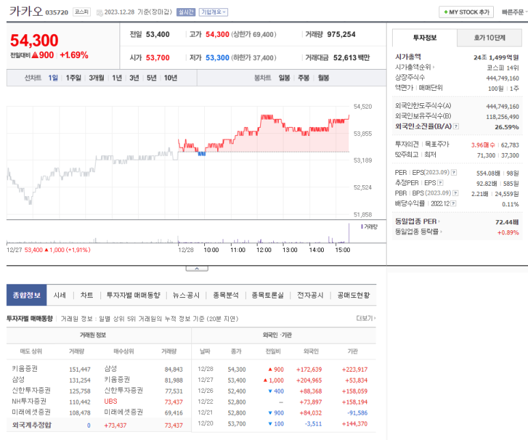528x440 pixels.
Task: Click 더보기 link for investor trends
Action: (x=365, y=318)
